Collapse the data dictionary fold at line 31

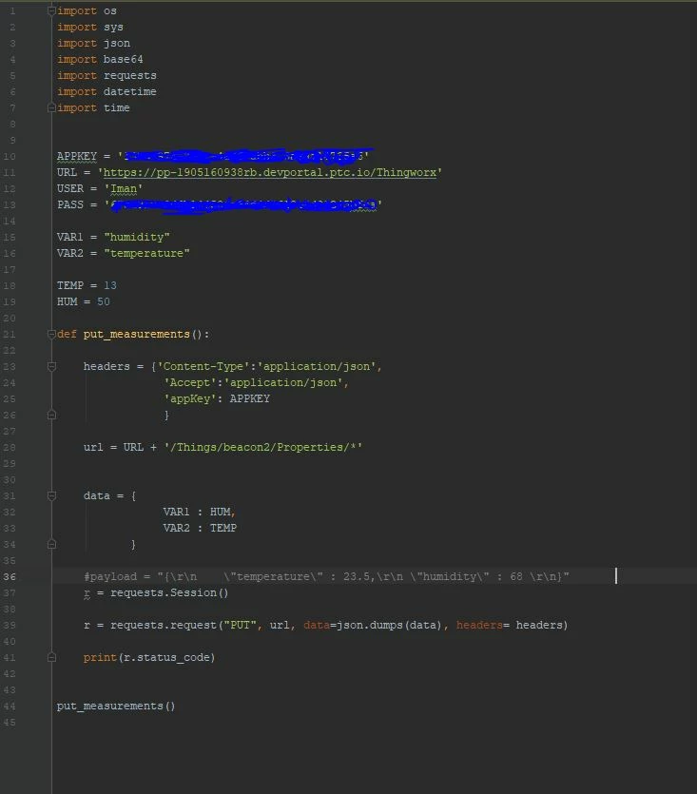[x=51, y=495]
